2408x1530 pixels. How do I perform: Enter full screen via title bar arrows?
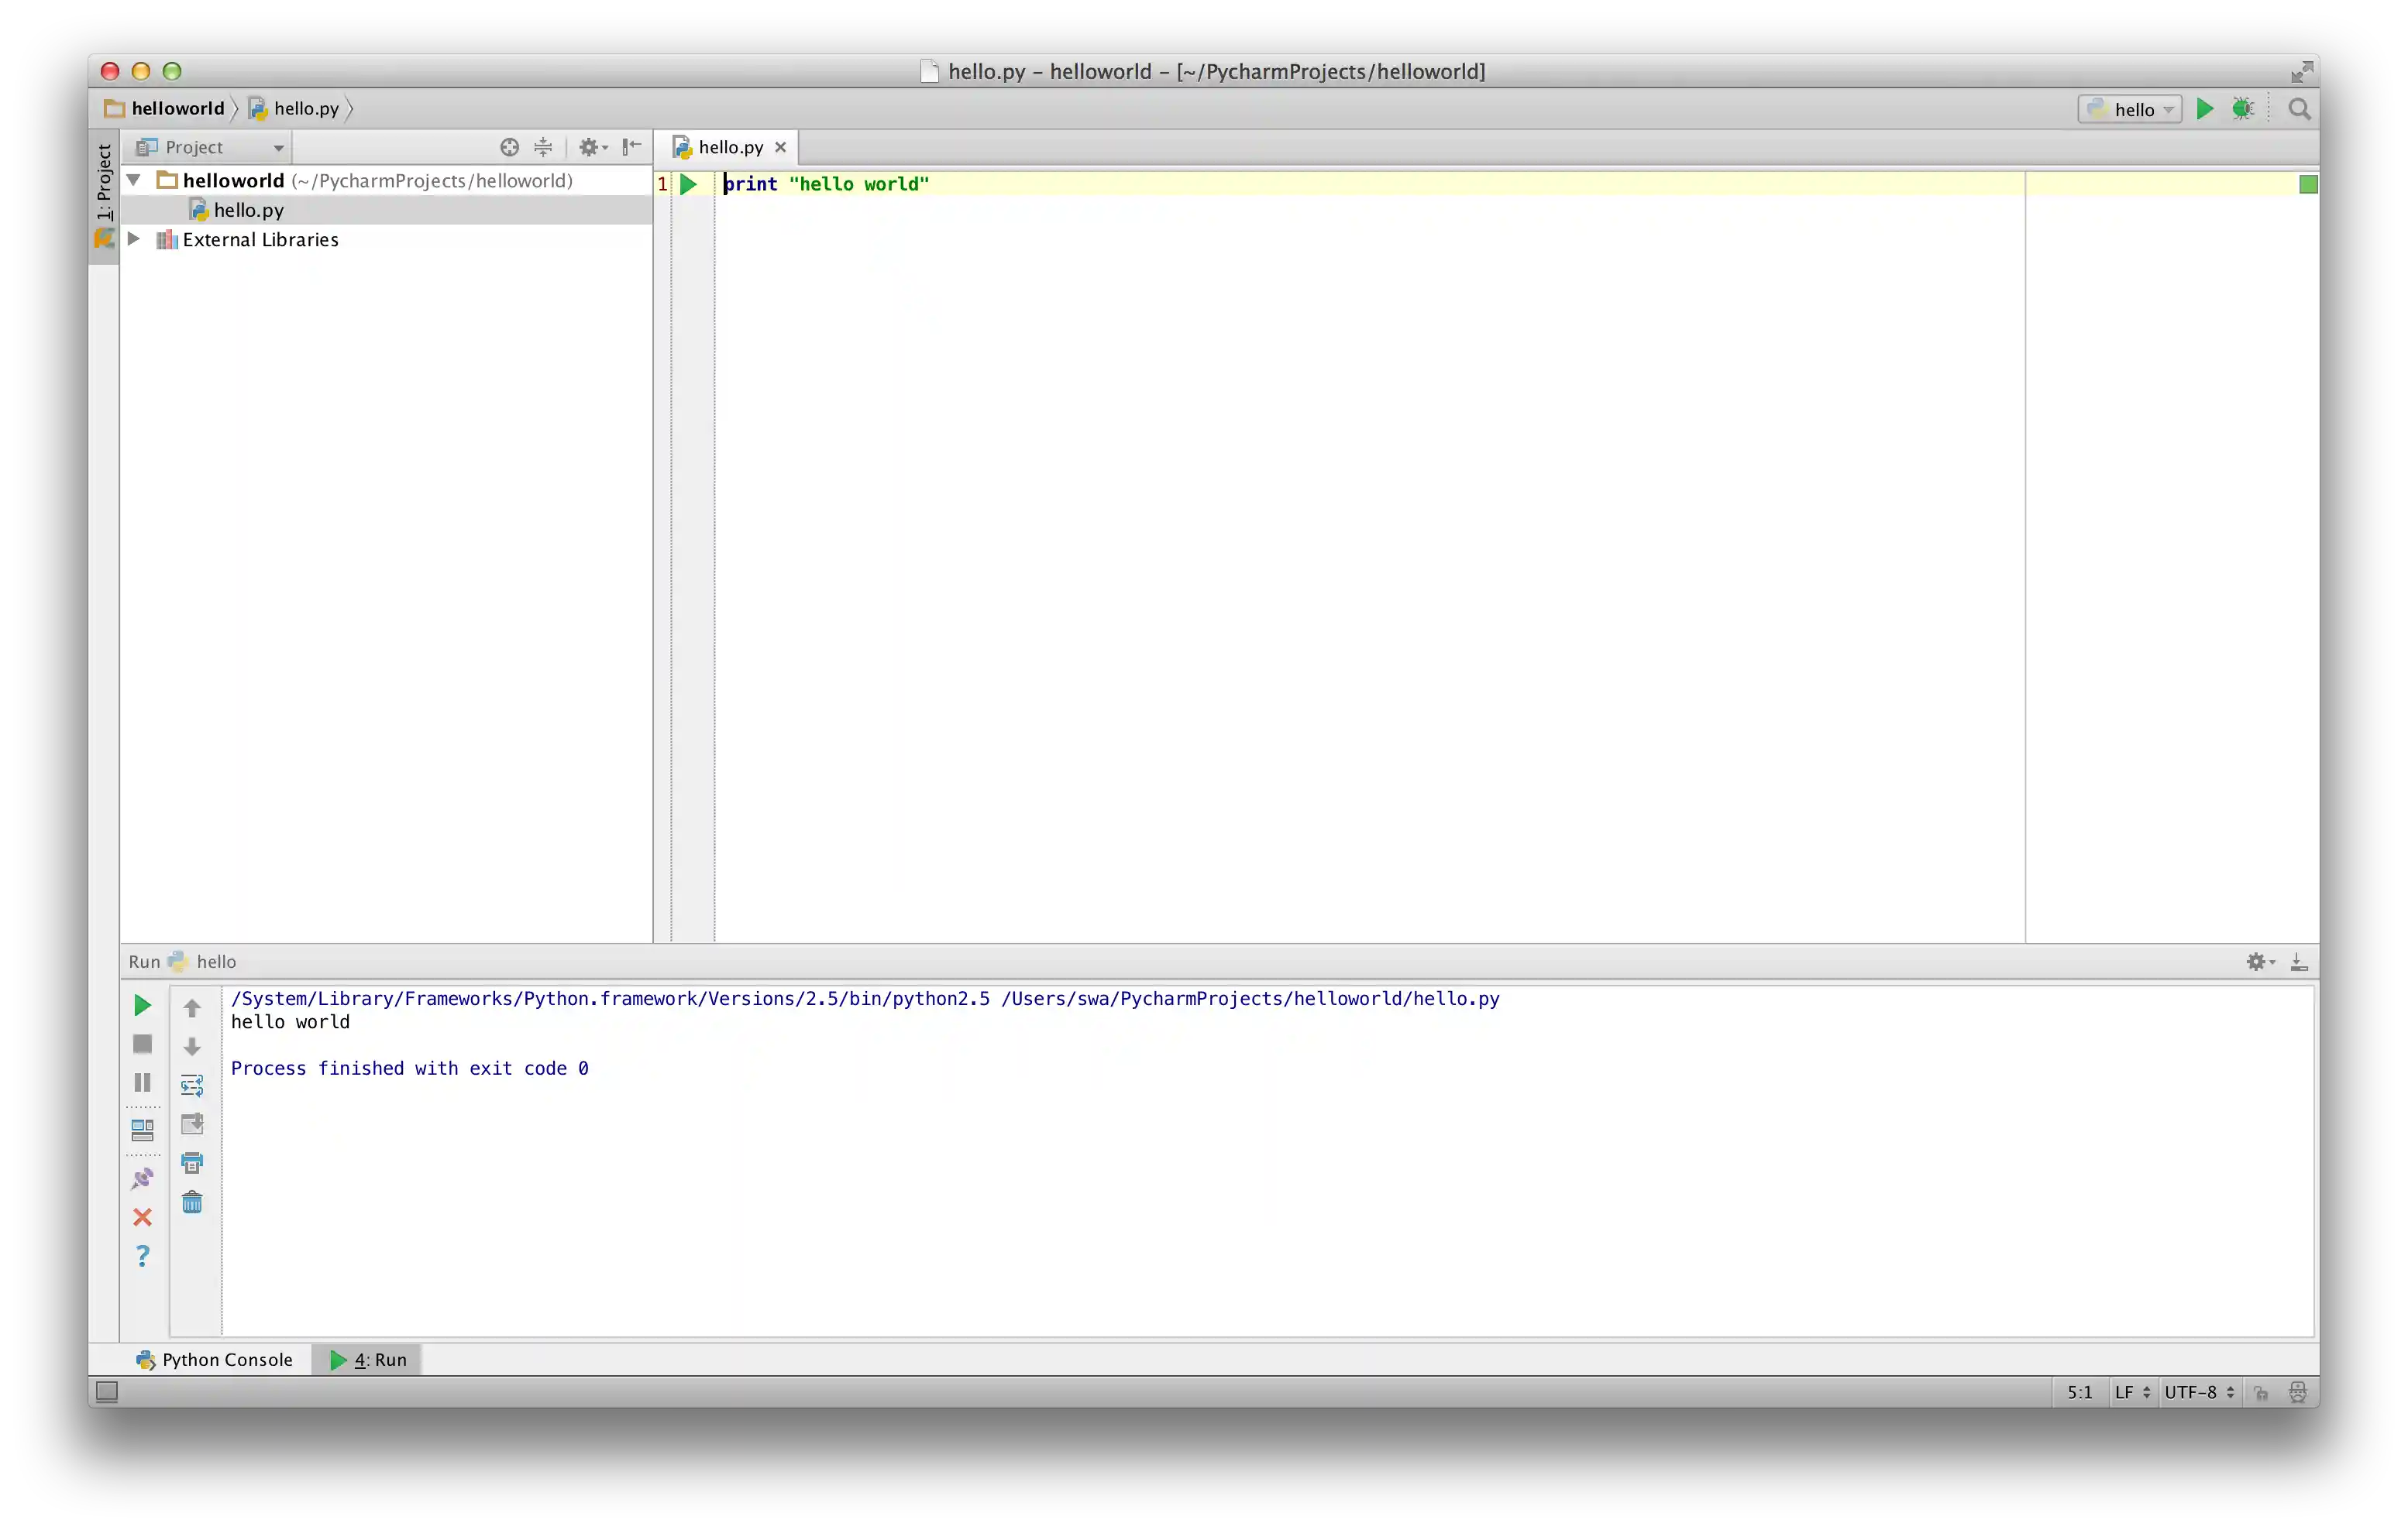coord(2301,71)
